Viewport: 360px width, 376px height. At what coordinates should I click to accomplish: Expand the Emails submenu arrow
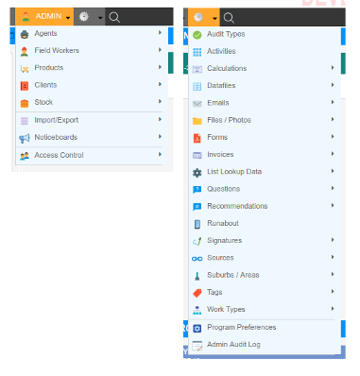tap(333, 102)
